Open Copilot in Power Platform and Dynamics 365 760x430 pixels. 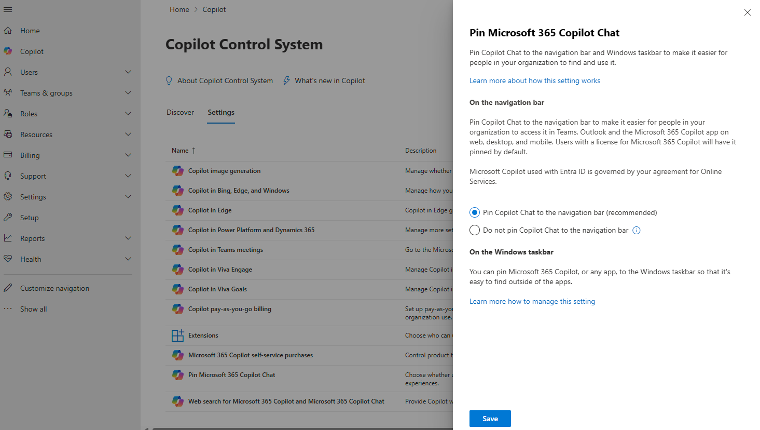pyautogui.click(x=251, y=230)
